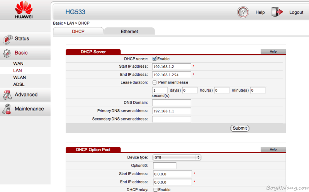Toggle the DHCP server Enable checkbox
The image size is (309, 192).
coord(154,59)
